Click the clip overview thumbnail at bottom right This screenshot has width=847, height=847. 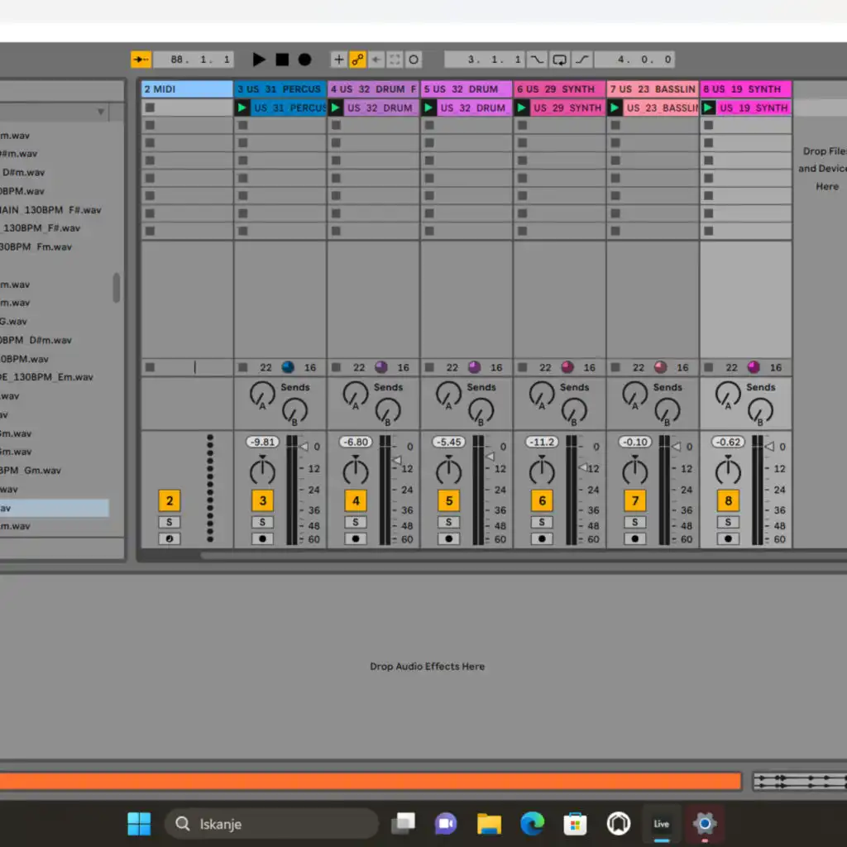[x=800, y=781]
